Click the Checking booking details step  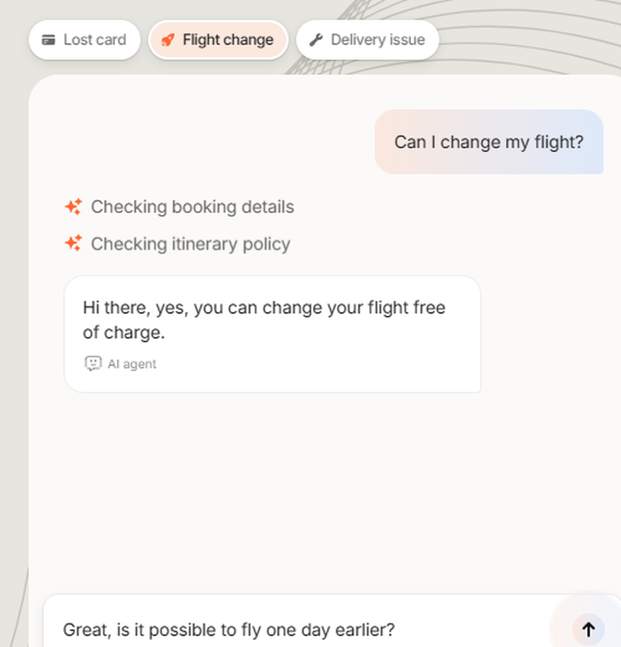click(x=179, y=207)
